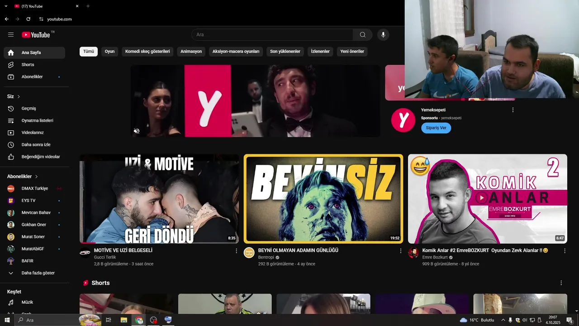Reload the page in the browser
The width and height of the screenshot is (579, 326).
28,19
